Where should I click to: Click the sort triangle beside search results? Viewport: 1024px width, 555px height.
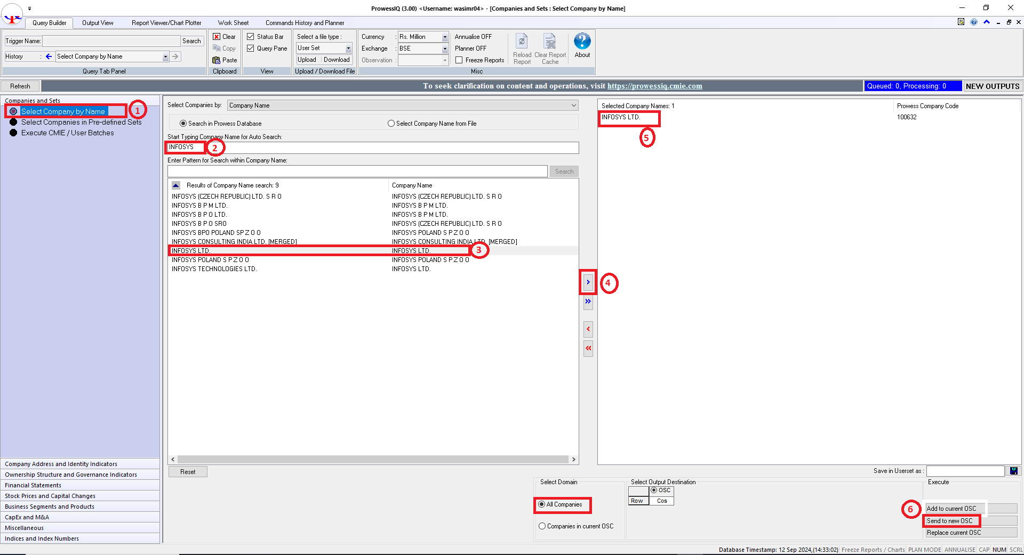[x=175, y=185]
